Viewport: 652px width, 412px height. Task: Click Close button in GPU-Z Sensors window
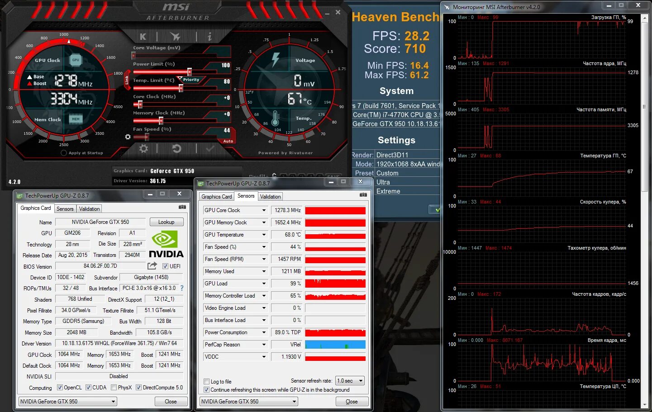click(x=352, y=402)
